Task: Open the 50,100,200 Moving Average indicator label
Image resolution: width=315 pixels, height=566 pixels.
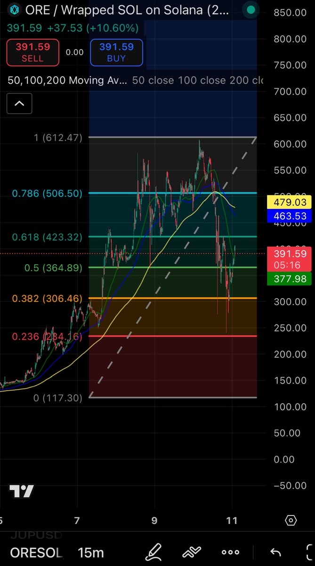Action: pyautogui.click(x=67, y=80)
